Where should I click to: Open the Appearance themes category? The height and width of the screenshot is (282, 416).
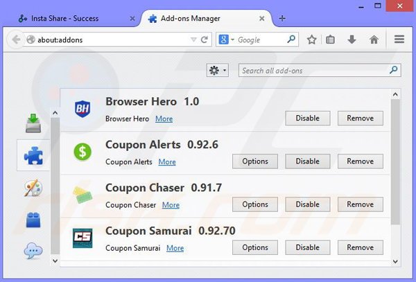pyautogui.click(x=33, y=188)
